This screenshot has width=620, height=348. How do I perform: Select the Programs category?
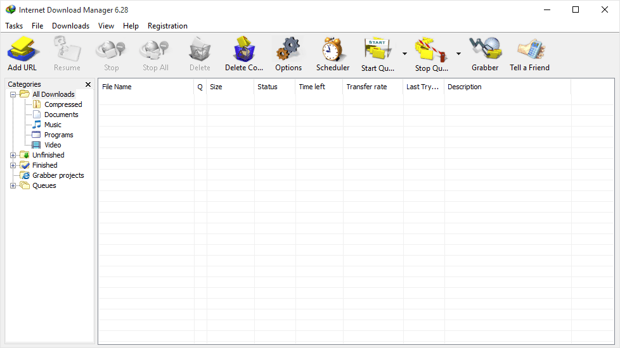tap(58, 135)
